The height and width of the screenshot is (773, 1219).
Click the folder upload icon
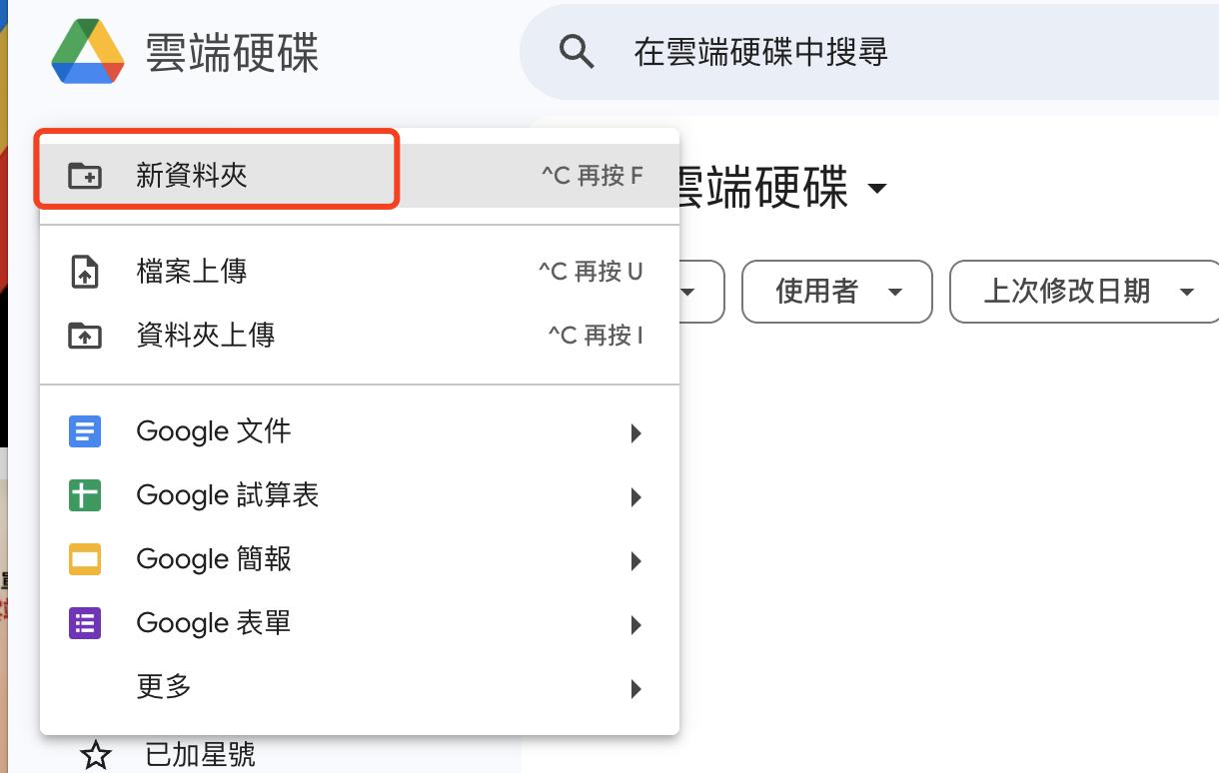pyautogui.click(x=84, y=336)
